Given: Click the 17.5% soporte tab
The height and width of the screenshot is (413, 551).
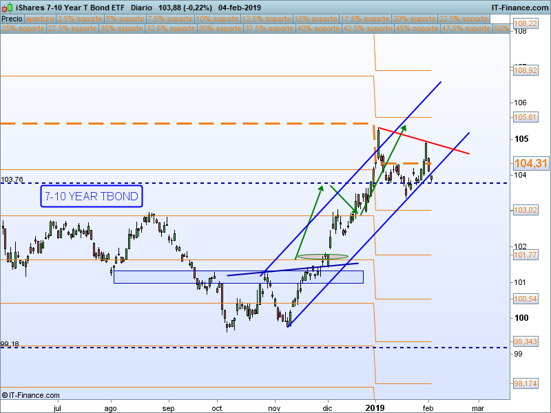Looking at the screenshot, I should click(x=365, y=19).
